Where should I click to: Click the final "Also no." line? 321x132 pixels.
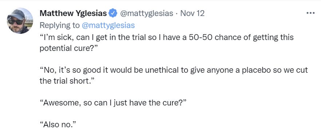[58, 124]
